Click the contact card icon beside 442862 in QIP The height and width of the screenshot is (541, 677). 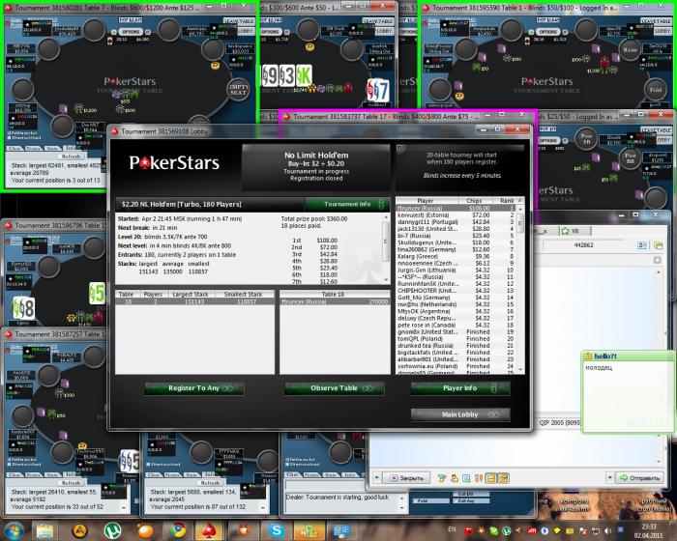(642, 245)
